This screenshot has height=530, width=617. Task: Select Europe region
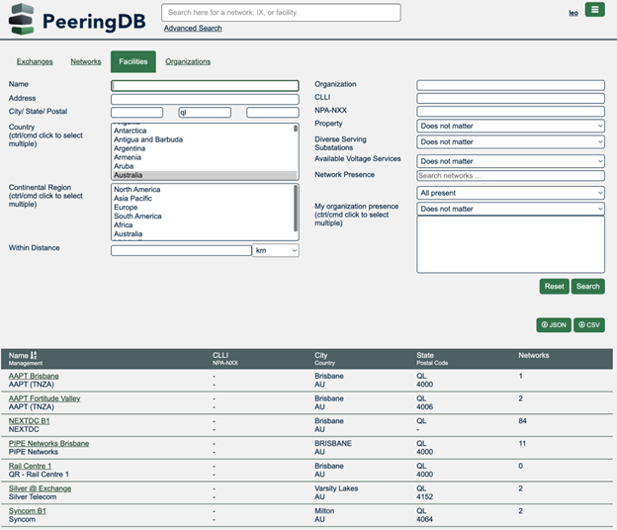(x=126, y=208)
